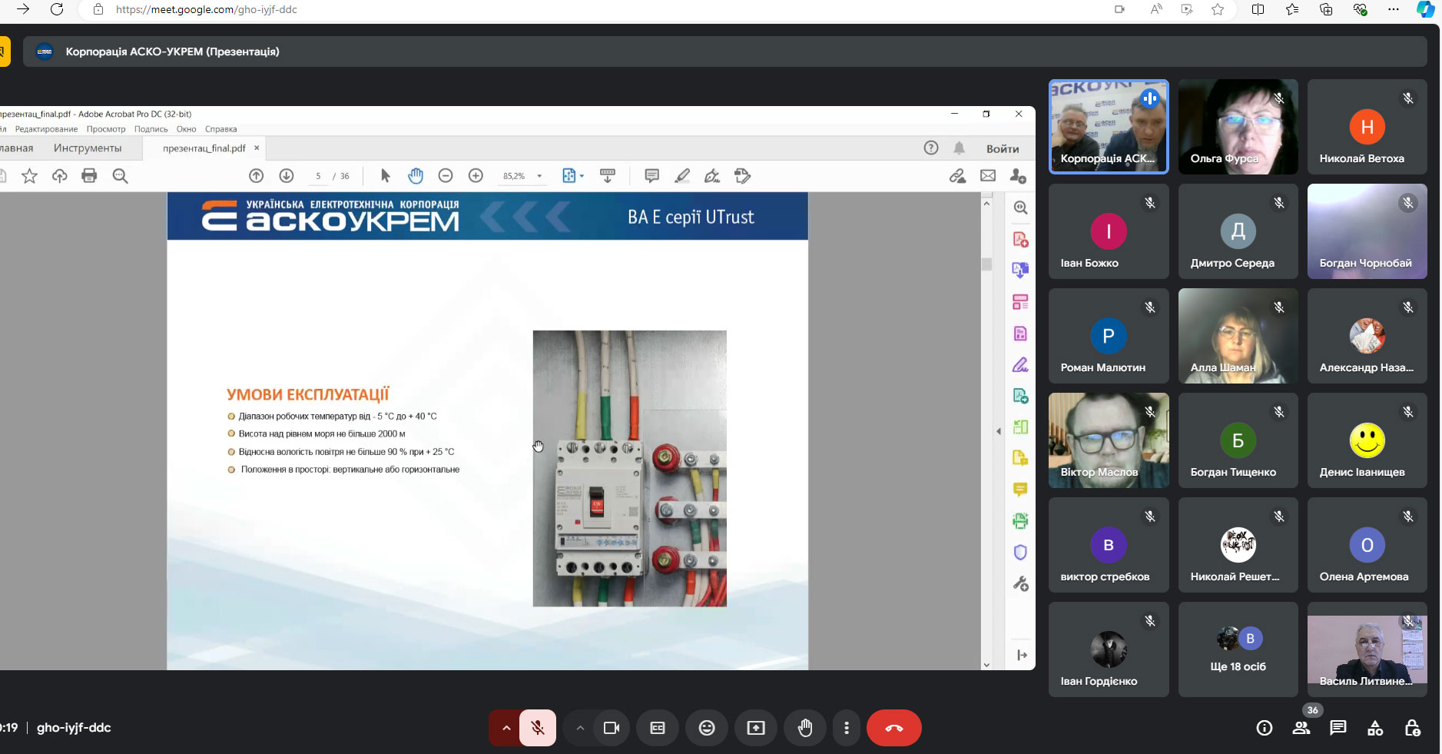Select the презентац_final.pdf tab
This screenshot has height=754, width=1442.
tap(204, 148)
